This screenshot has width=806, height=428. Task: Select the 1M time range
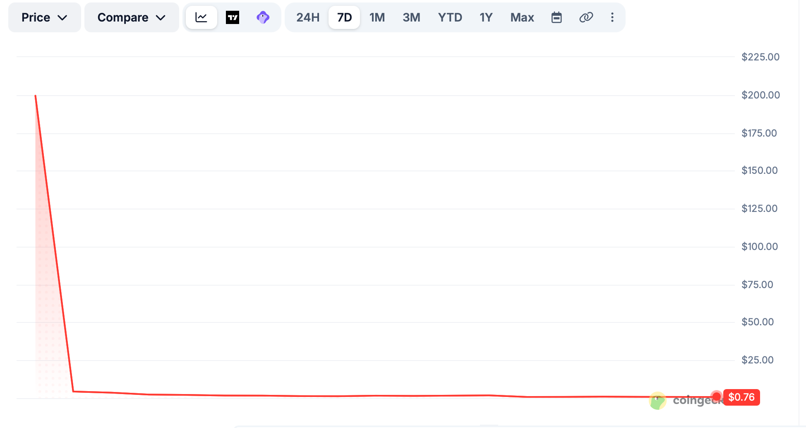[377, 17]
